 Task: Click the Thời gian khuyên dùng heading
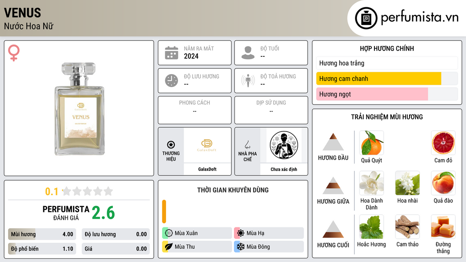[233, 190]
